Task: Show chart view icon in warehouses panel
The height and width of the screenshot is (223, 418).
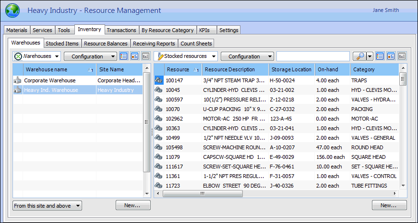Action: pyautogui.click(x=145, y=56)
